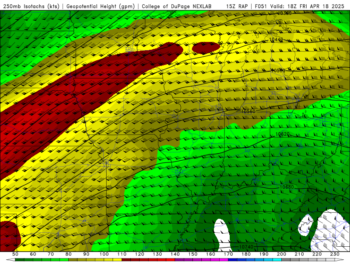Select the "15Z RAP" model run label
Screen dimensions: 350x262
[x=237, y=6]
